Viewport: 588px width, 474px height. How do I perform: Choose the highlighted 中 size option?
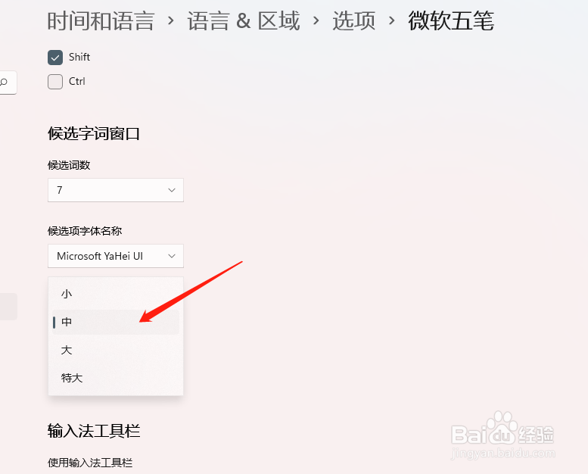click(116, 322)
